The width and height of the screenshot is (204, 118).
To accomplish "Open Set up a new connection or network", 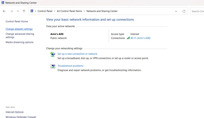I will coord(77,54).
